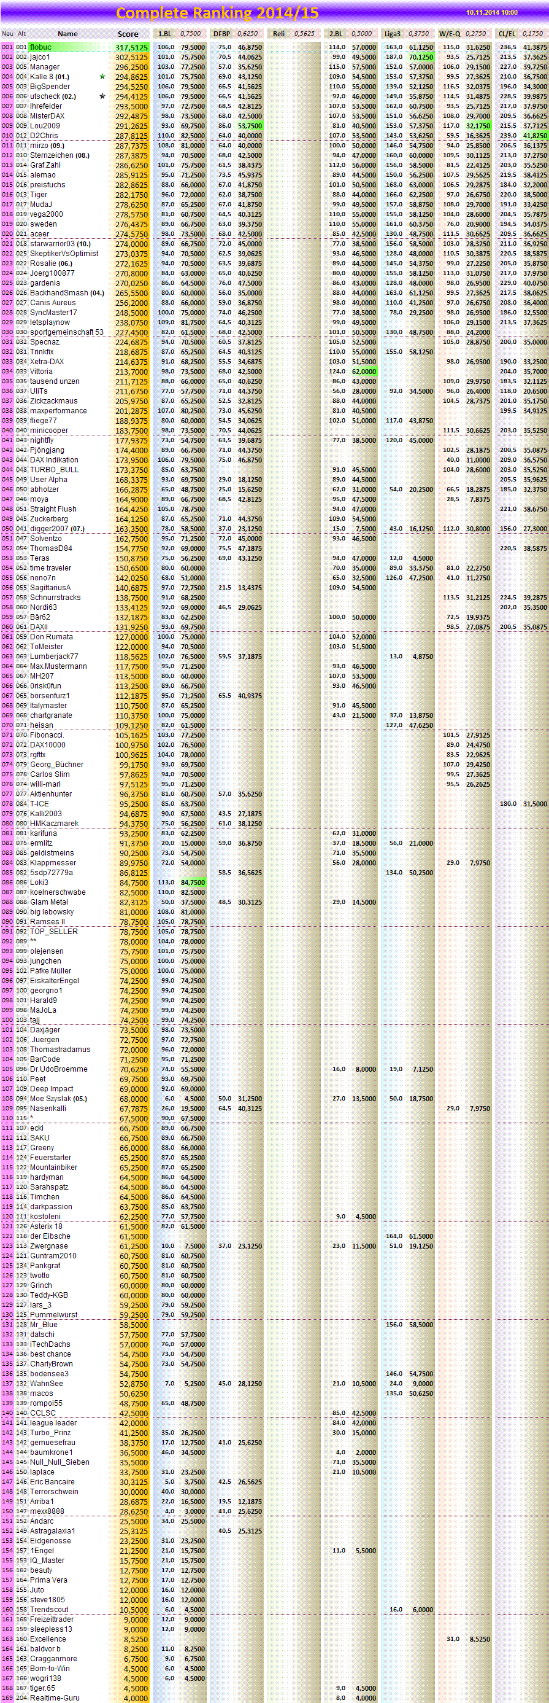
Task: Click flobuc's total score 317,5125
Action: pyautogui.click(x=131, y=48)
